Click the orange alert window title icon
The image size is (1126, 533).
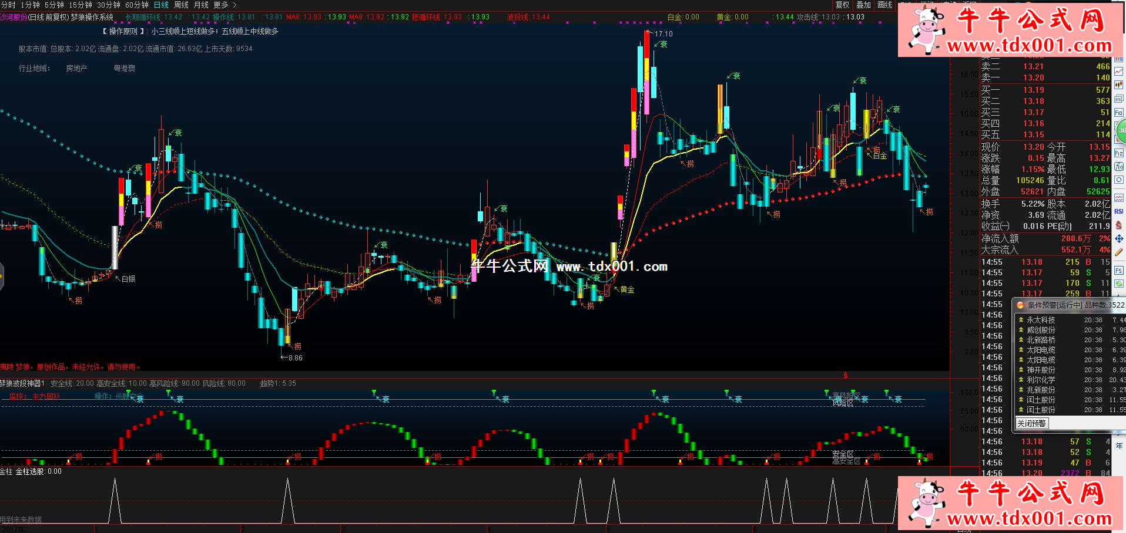[x=1020, y=305]
